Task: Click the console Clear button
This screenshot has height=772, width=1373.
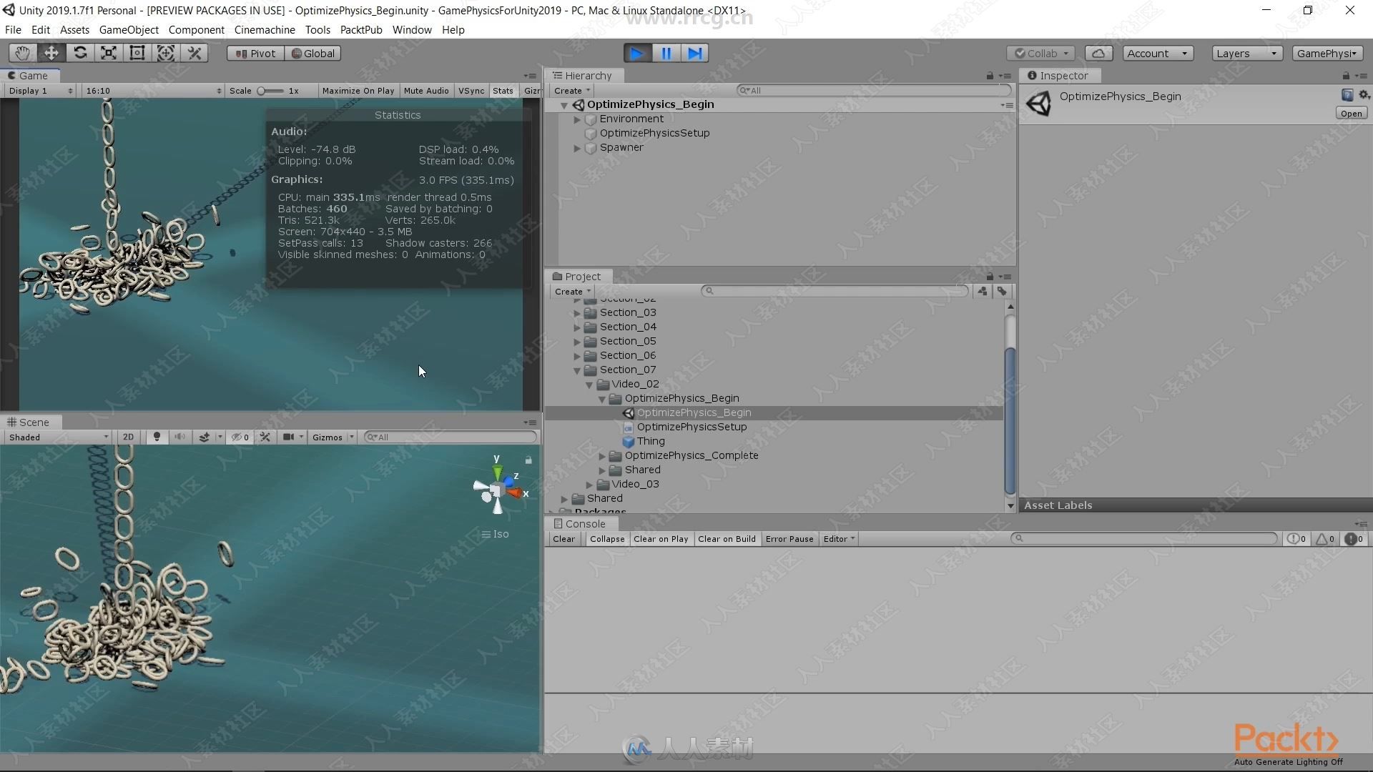Action: 564,539
